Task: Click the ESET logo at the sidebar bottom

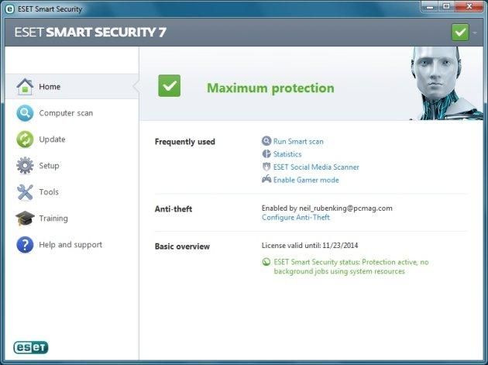Action: [31, 347]
